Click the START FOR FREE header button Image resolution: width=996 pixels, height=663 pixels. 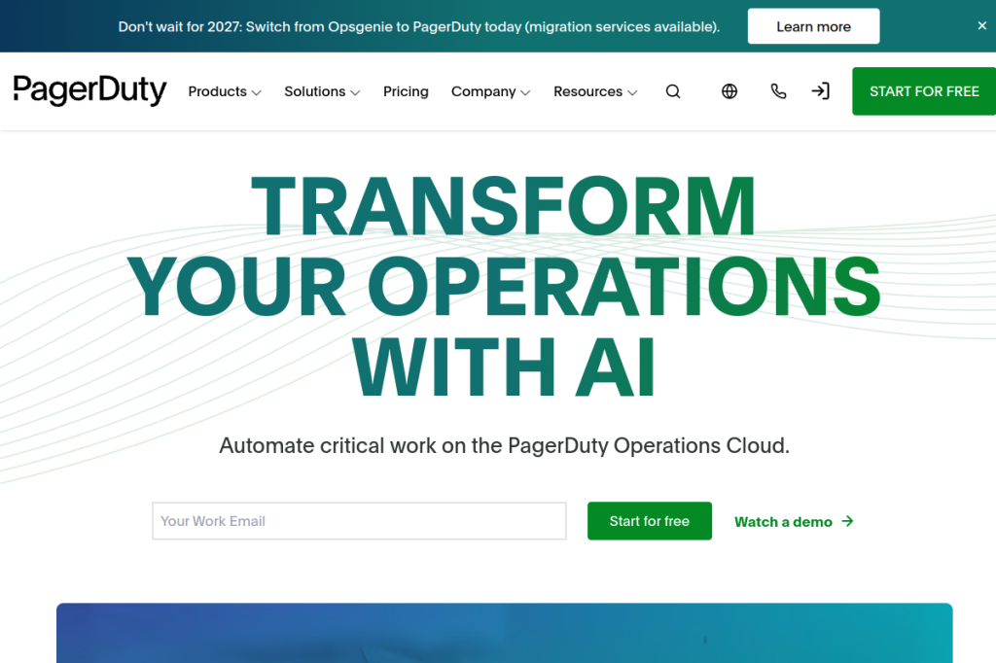click(924, 91)
